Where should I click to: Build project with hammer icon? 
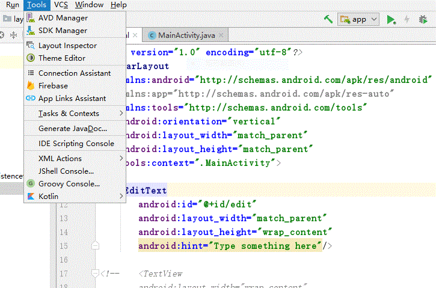(328, 19)
